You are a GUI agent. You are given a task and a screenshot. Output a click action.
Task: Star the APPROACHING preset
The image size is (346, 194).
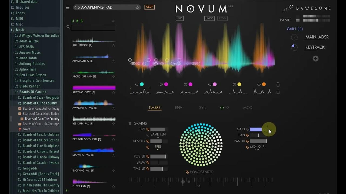[x=114, y=61]
